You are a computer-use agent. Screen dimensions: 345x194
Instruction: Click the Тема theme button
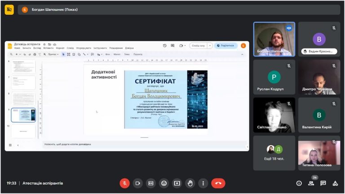pos(127,54)
